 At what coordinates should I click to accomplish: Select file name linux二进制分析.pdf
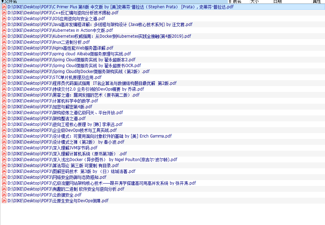(49, 42)
